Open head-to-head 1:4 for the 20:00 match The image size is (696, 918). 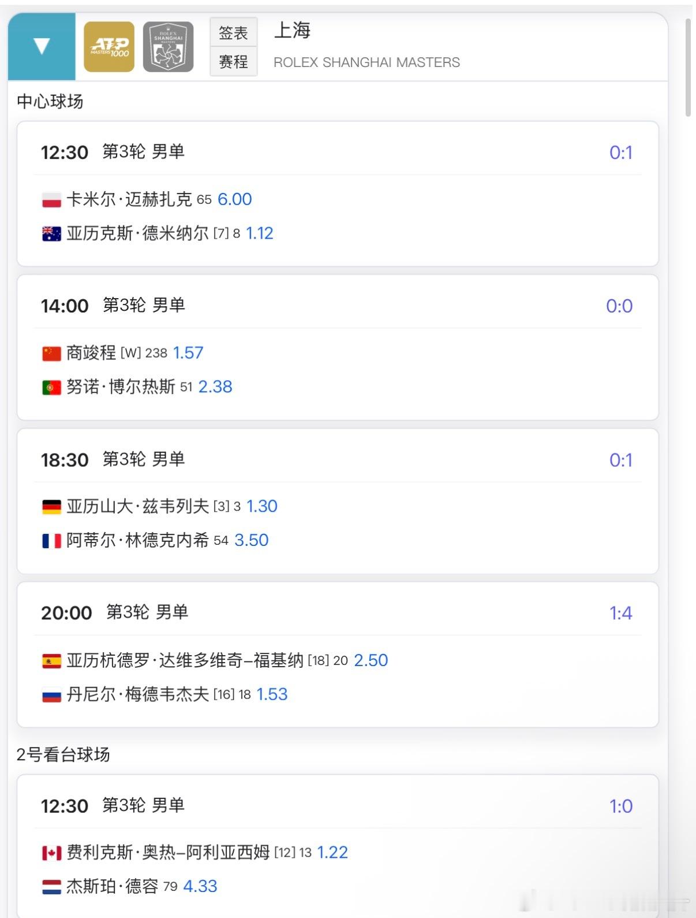621,613
